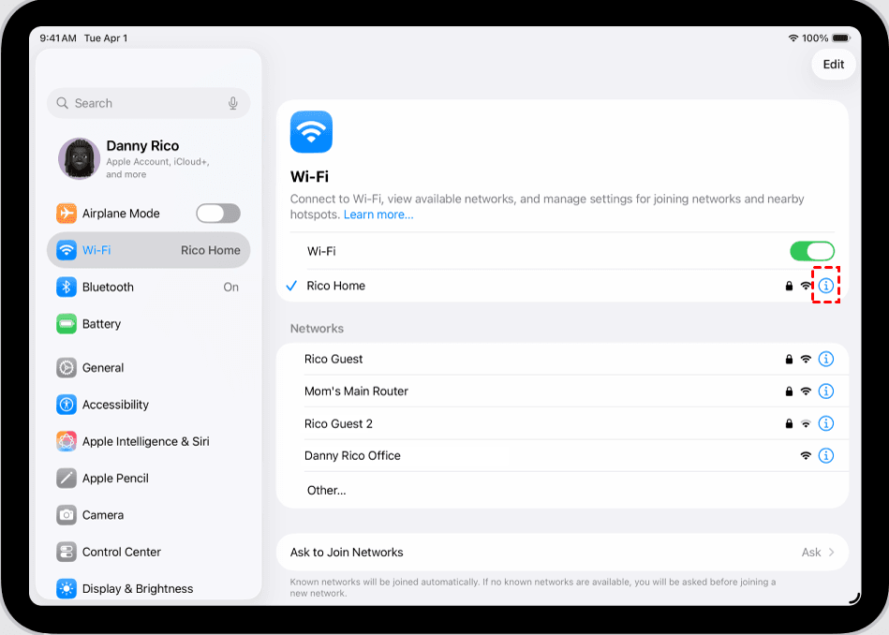Open Camera settings
889x635 pixels.
(x=149, y=515)
